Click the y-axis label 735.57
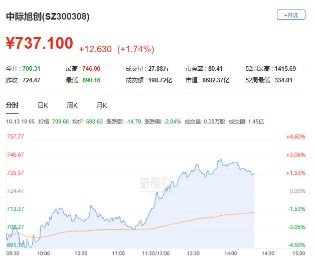 point(15,173)
